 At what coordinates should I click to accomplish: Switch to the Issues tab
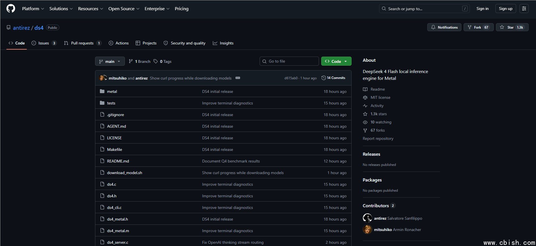(x=44, y=43)
